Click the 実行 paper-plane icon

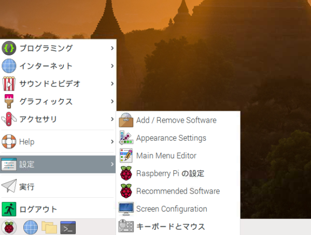coord(9,186)
